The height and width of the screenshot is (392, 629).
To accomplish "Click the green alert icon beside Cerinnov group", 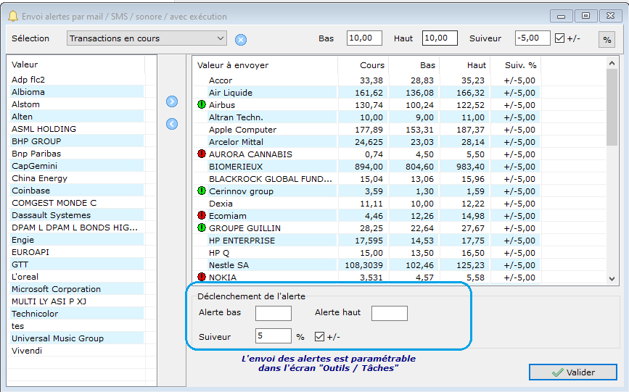I will 202,191.
